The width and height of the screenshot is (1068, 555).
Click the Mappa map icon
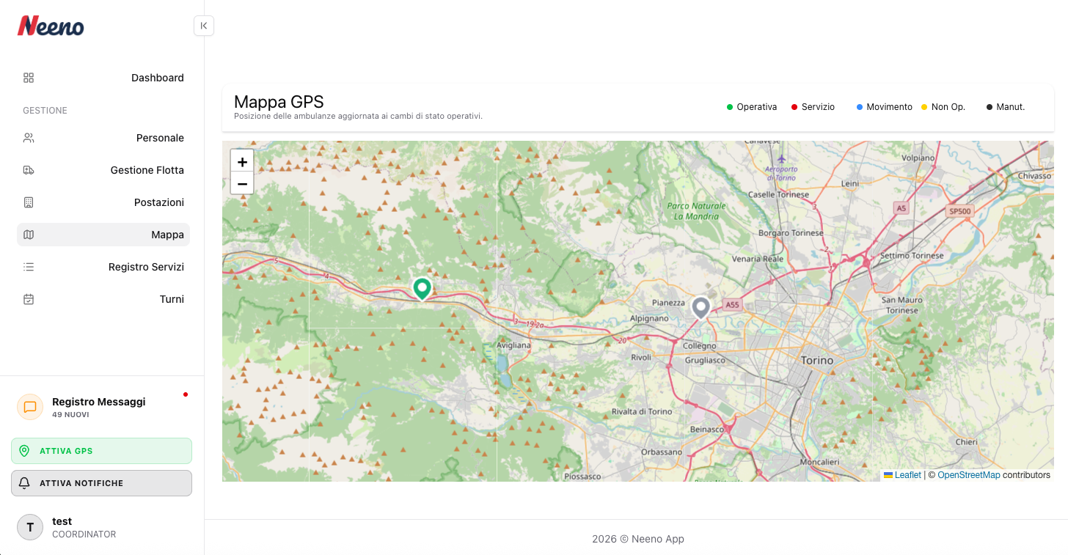[29, 235]
